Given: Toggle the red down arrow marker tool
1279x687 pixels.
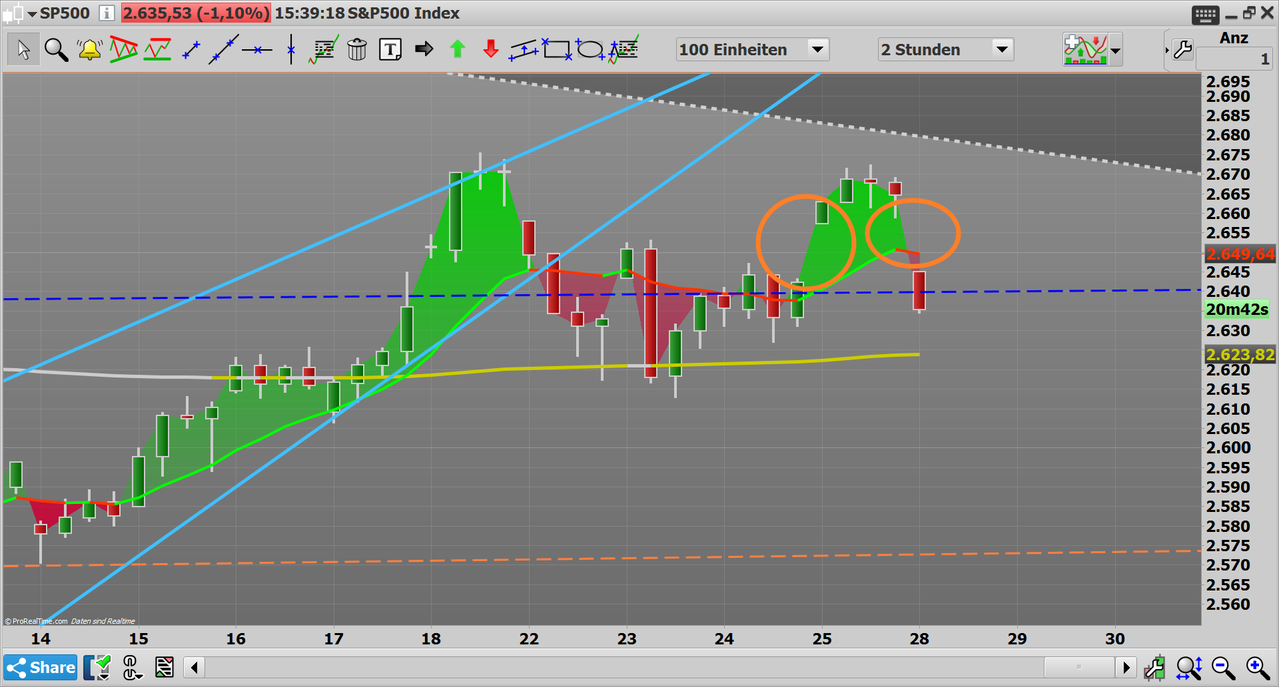Looking at the screenshot, I should (x=490, y=49).
